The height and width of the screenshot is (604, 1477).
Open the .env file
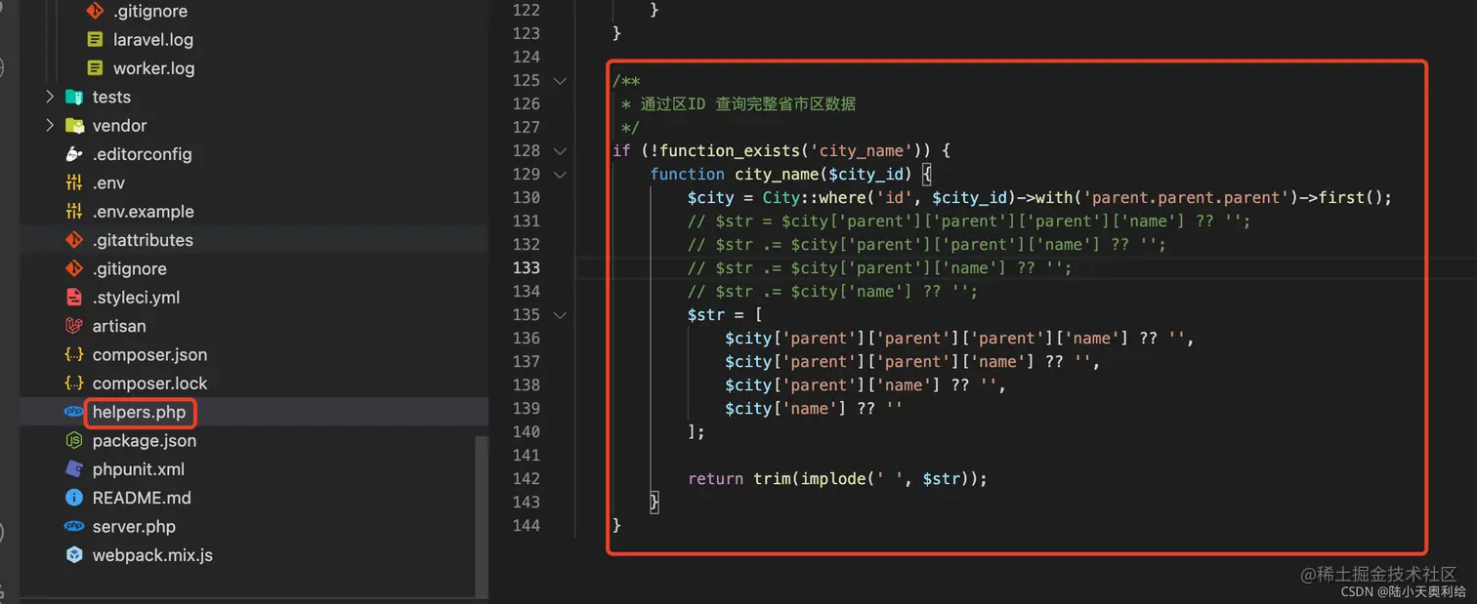tap(108, 182)
